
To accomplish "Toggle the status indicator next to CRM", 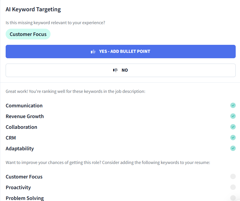I will point(233,138).
